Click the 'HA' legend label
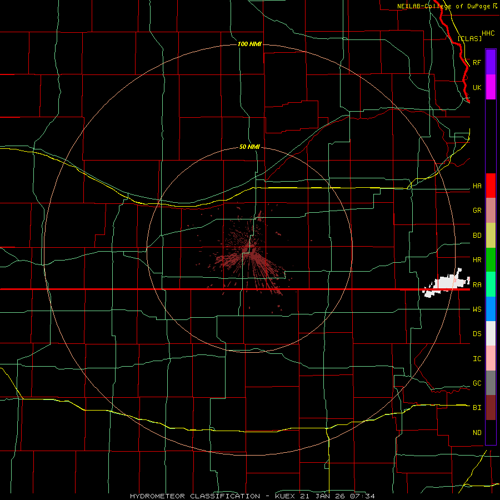Screen dimensions: 500x500 click(477, 186)
